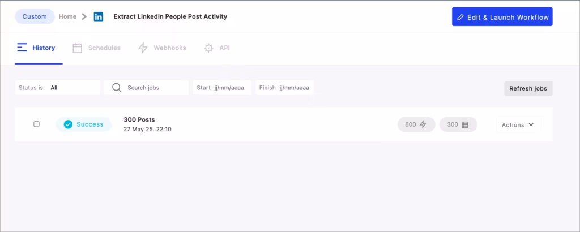Click the 600 credits lightning badge
This screenshot has height=232, width=580.
pos(416,124)
